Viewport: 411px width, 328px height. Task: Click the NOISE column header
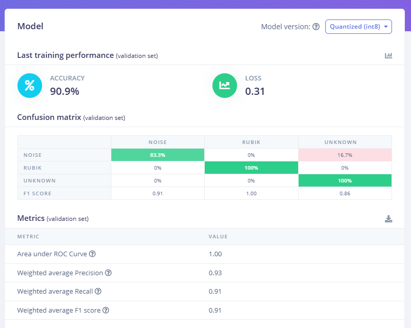158,142
